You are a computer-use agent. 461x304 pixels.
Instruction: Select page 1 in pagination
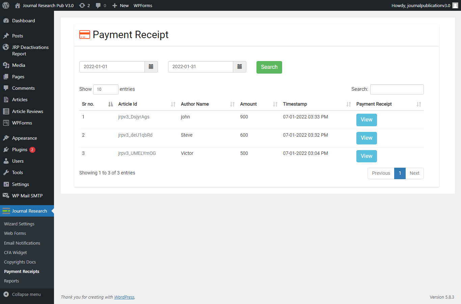400,173
